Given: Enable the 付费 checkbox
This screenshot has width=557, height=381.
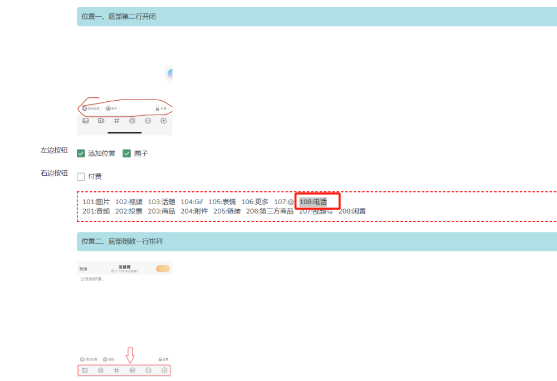Looking at the screenshot, I should pos(81,176).
